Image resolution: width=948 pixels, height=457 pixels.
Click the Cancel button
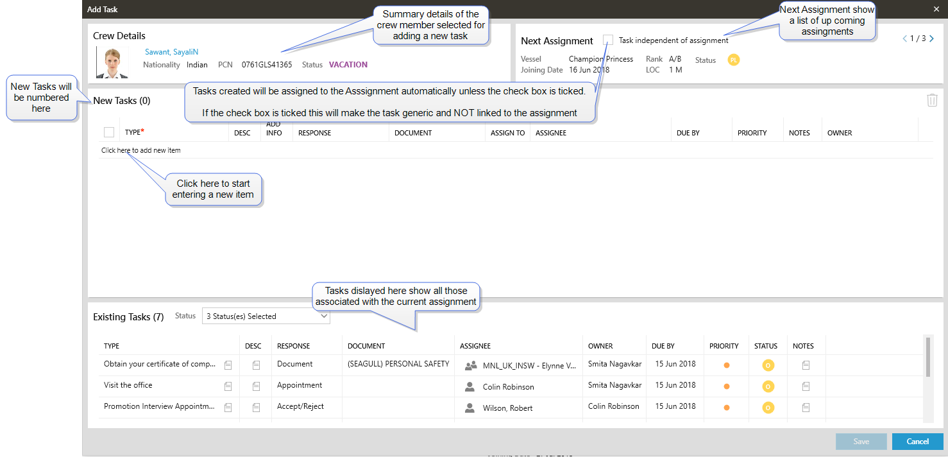coord(917,442)
